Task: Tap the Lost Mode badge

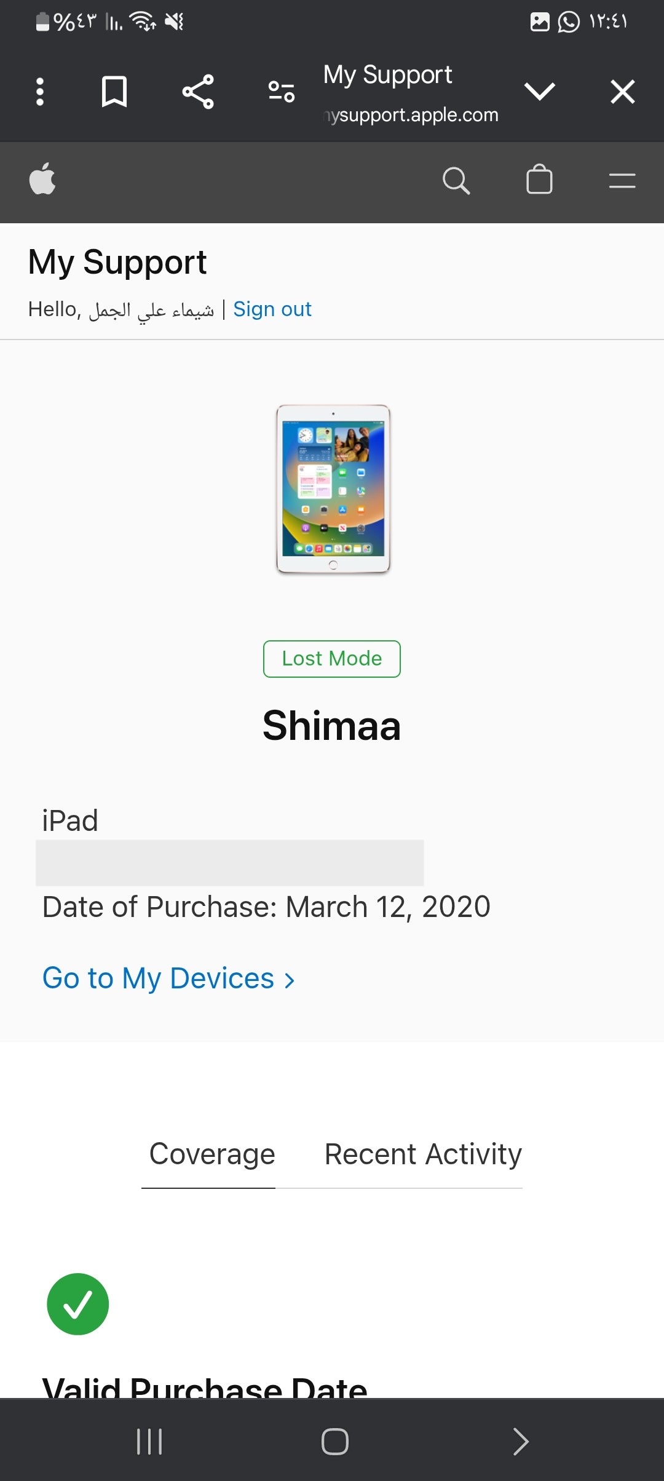Action: pyautogui.click(x=332, y=659)
